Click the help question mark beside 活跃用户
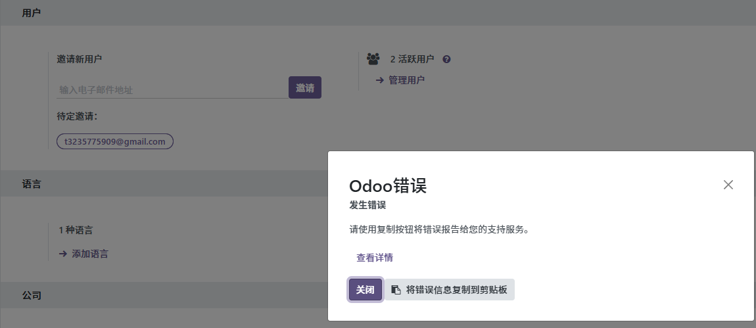Viewport: 756px width, 328px height. coord(446,59)
